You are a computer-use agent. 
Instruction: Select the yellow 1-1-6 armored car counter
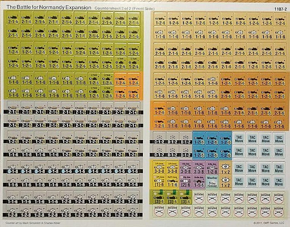(172, 182)
